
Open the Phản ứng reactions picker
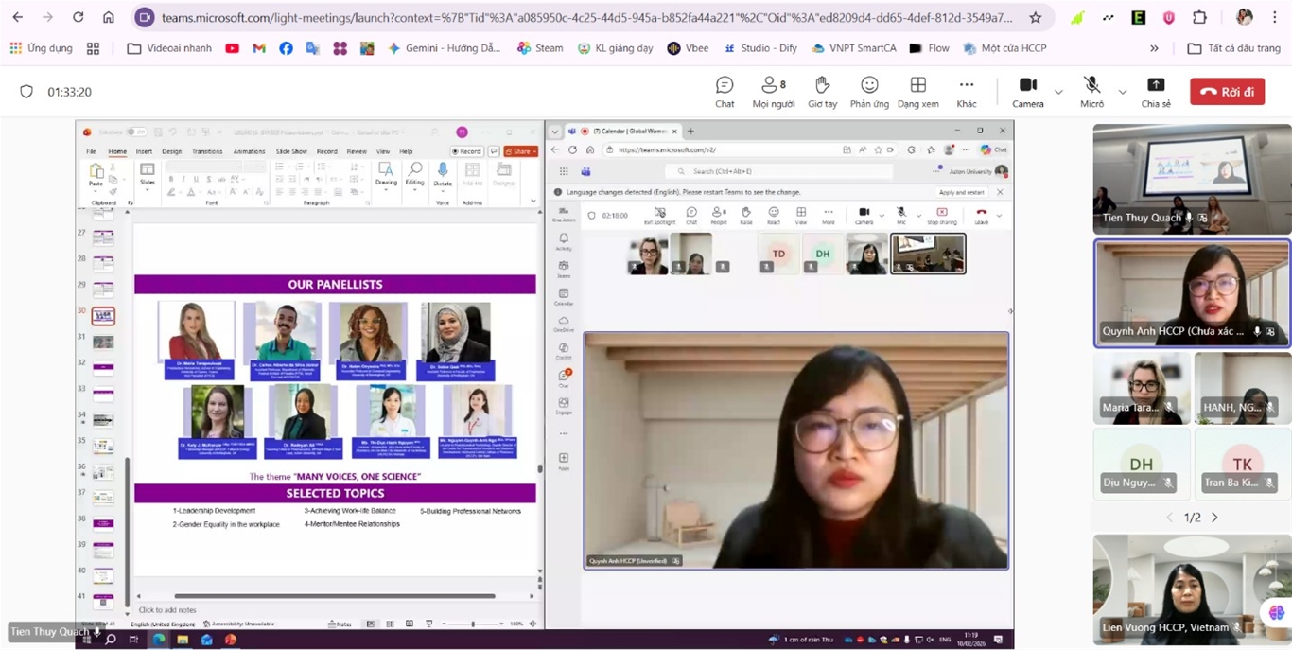(x=869, y=92)
